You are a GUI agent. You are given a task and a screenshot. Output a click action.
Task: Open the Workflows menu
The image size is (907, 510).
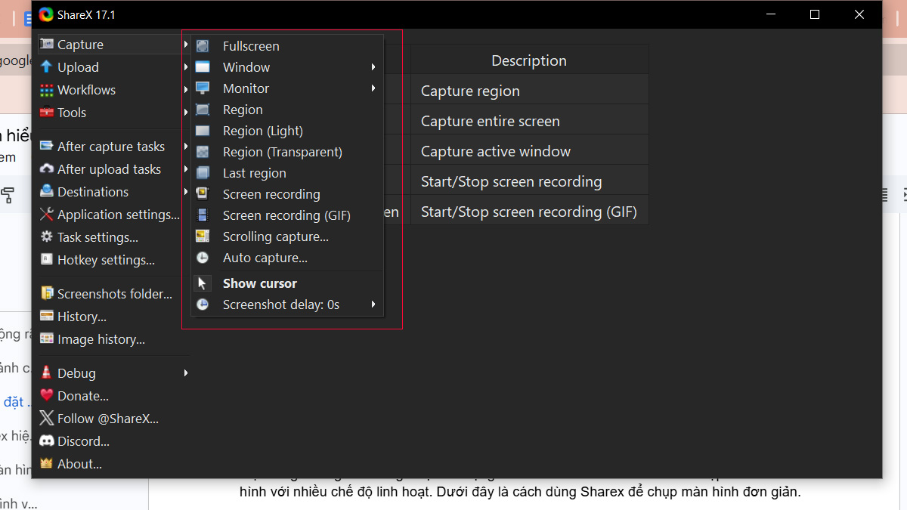click(113, 90)
